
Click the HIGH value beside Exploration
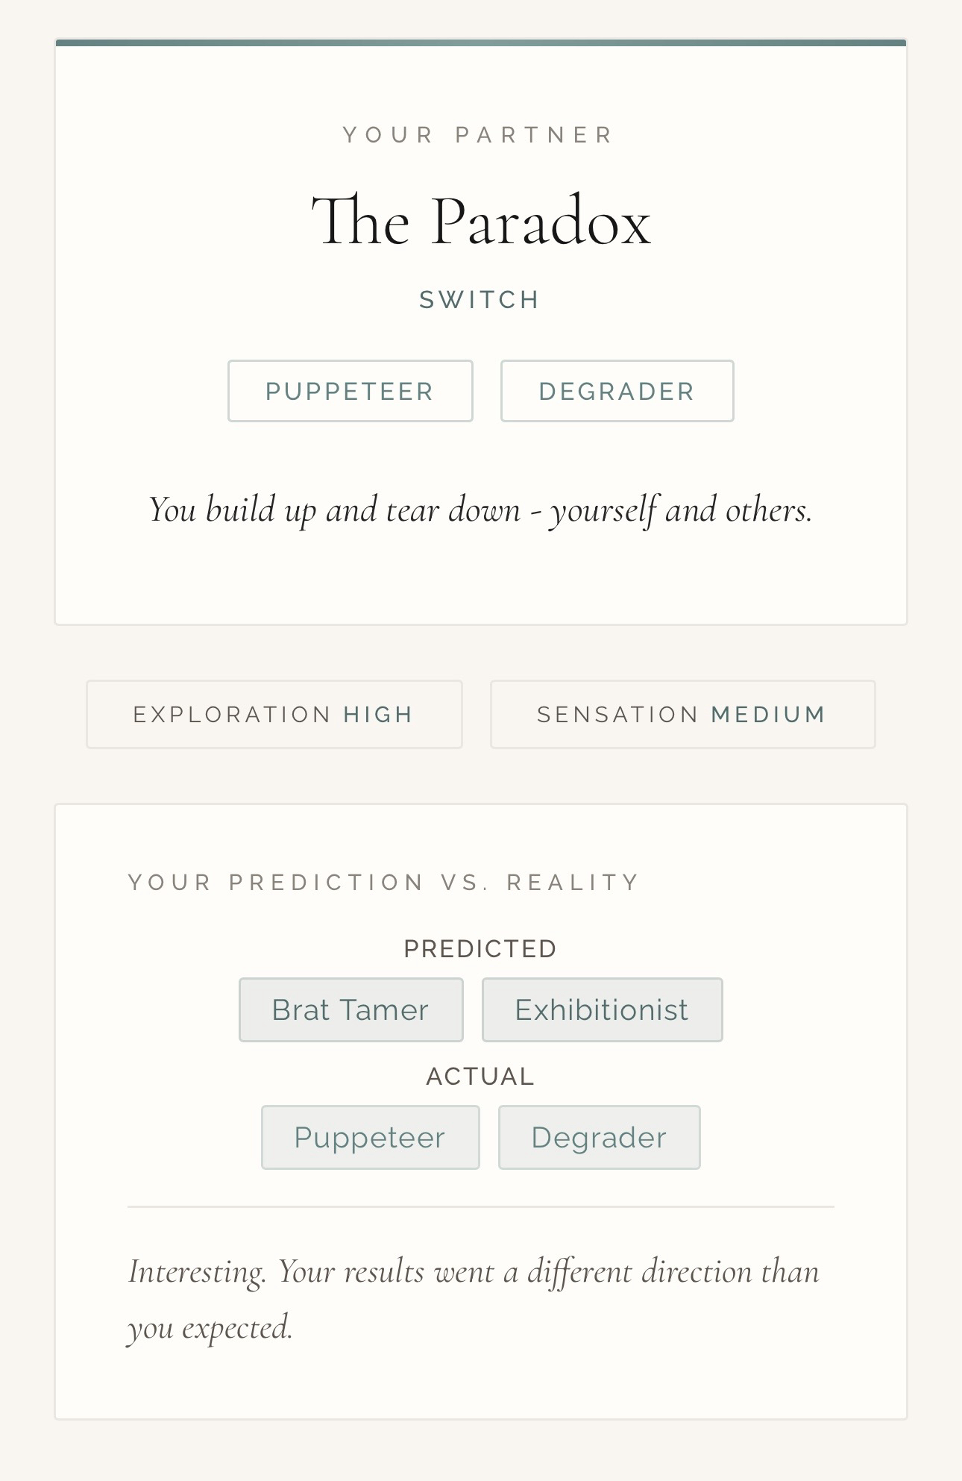pyautogui.click(x=378, y=715)
